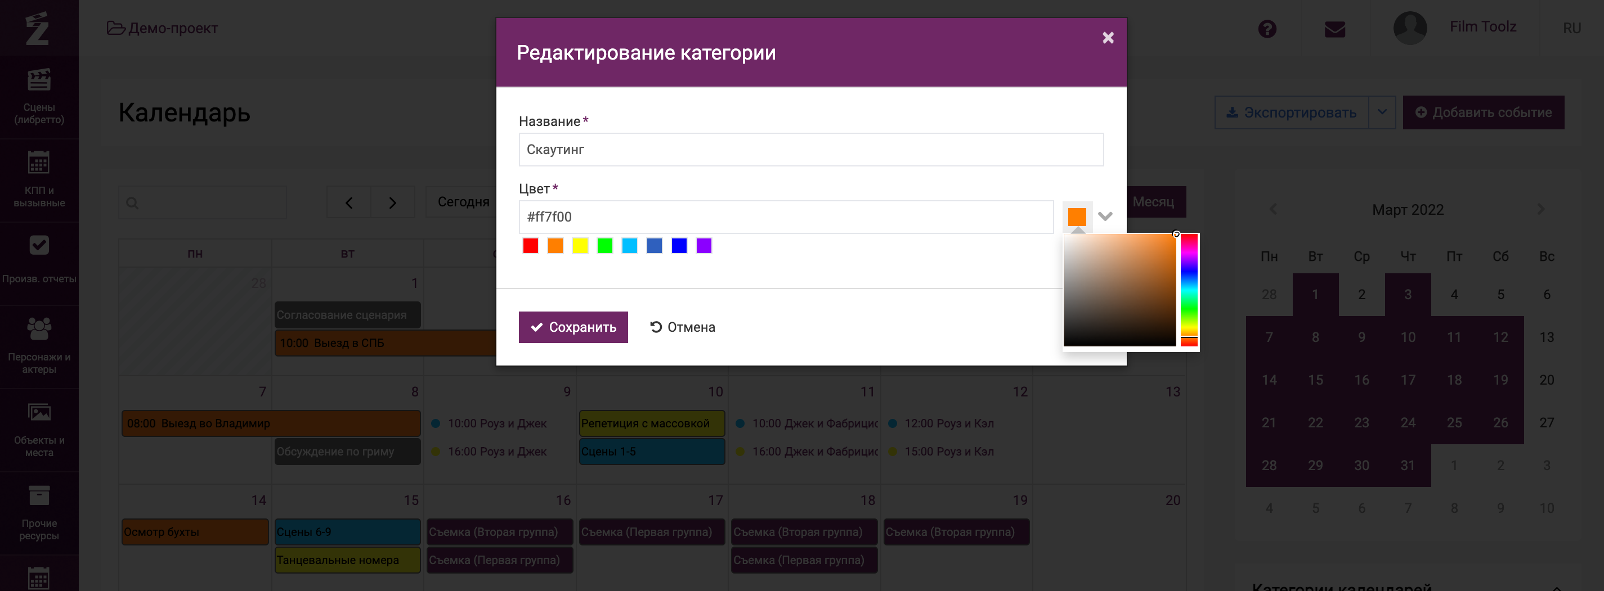1604x591 pixels.
Task: Open event 12:00 Роуз и Кэл
Action: click(942, 423)
